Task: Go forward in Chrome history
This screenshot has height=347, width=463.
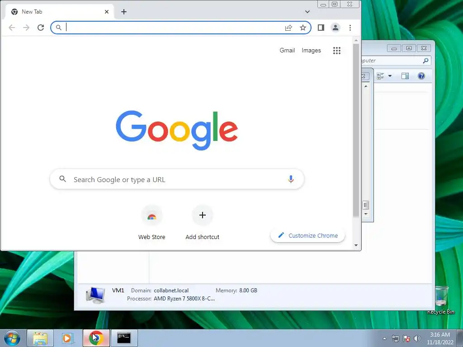Action: 26,28
